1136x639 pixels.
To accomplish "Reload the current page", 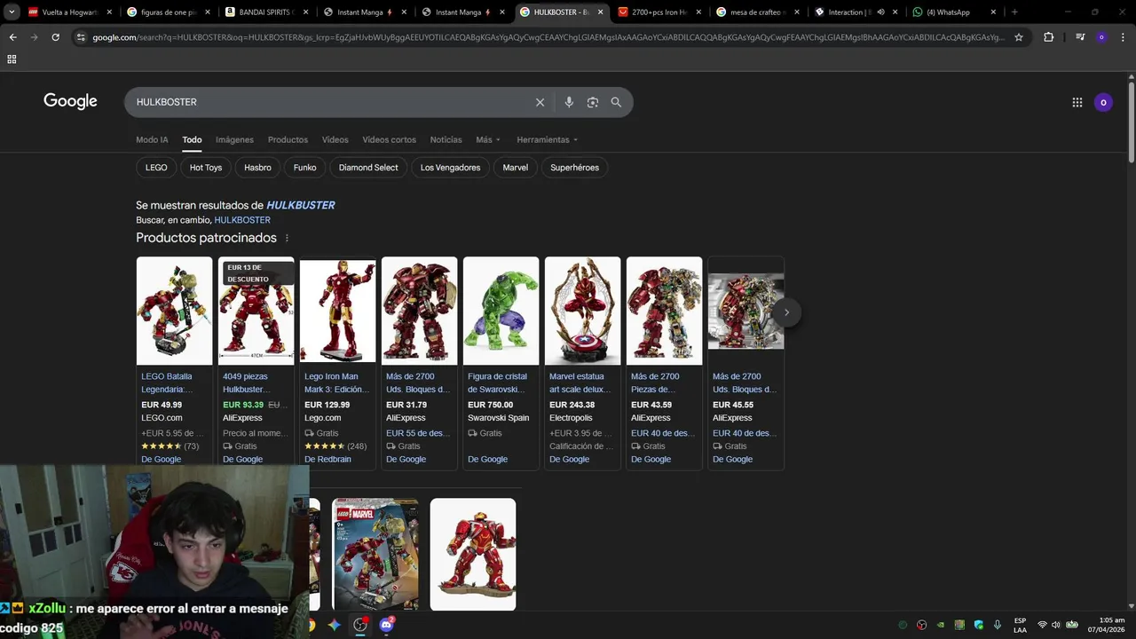I will [55, 37].
